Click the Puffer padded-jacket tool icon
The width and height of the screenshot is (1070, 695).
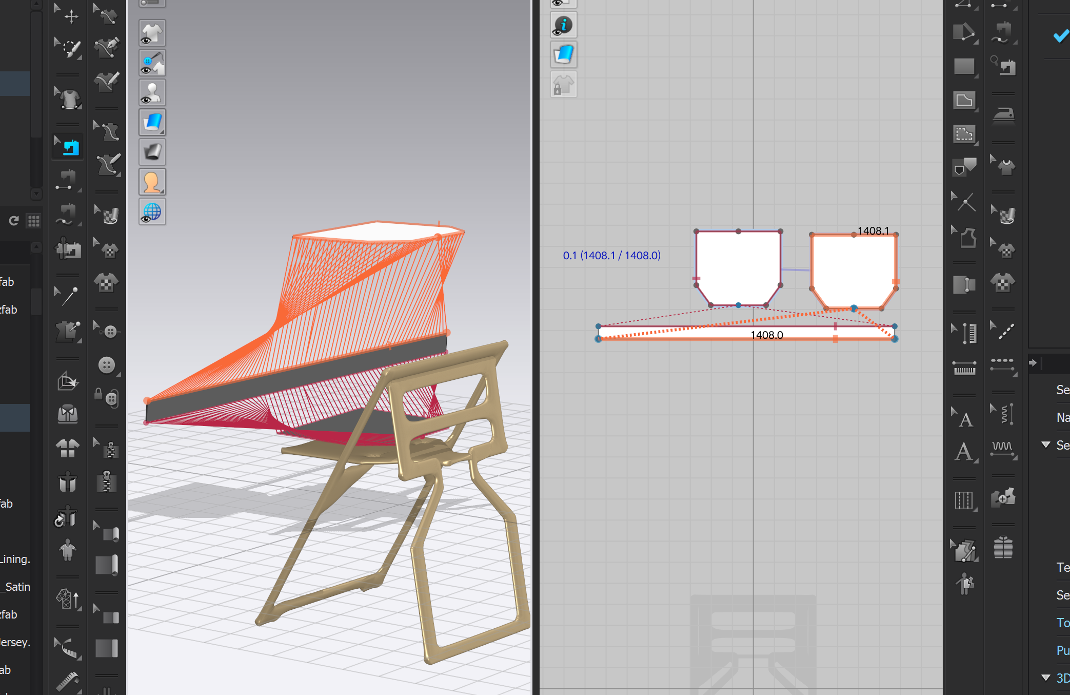point(1003,547)
